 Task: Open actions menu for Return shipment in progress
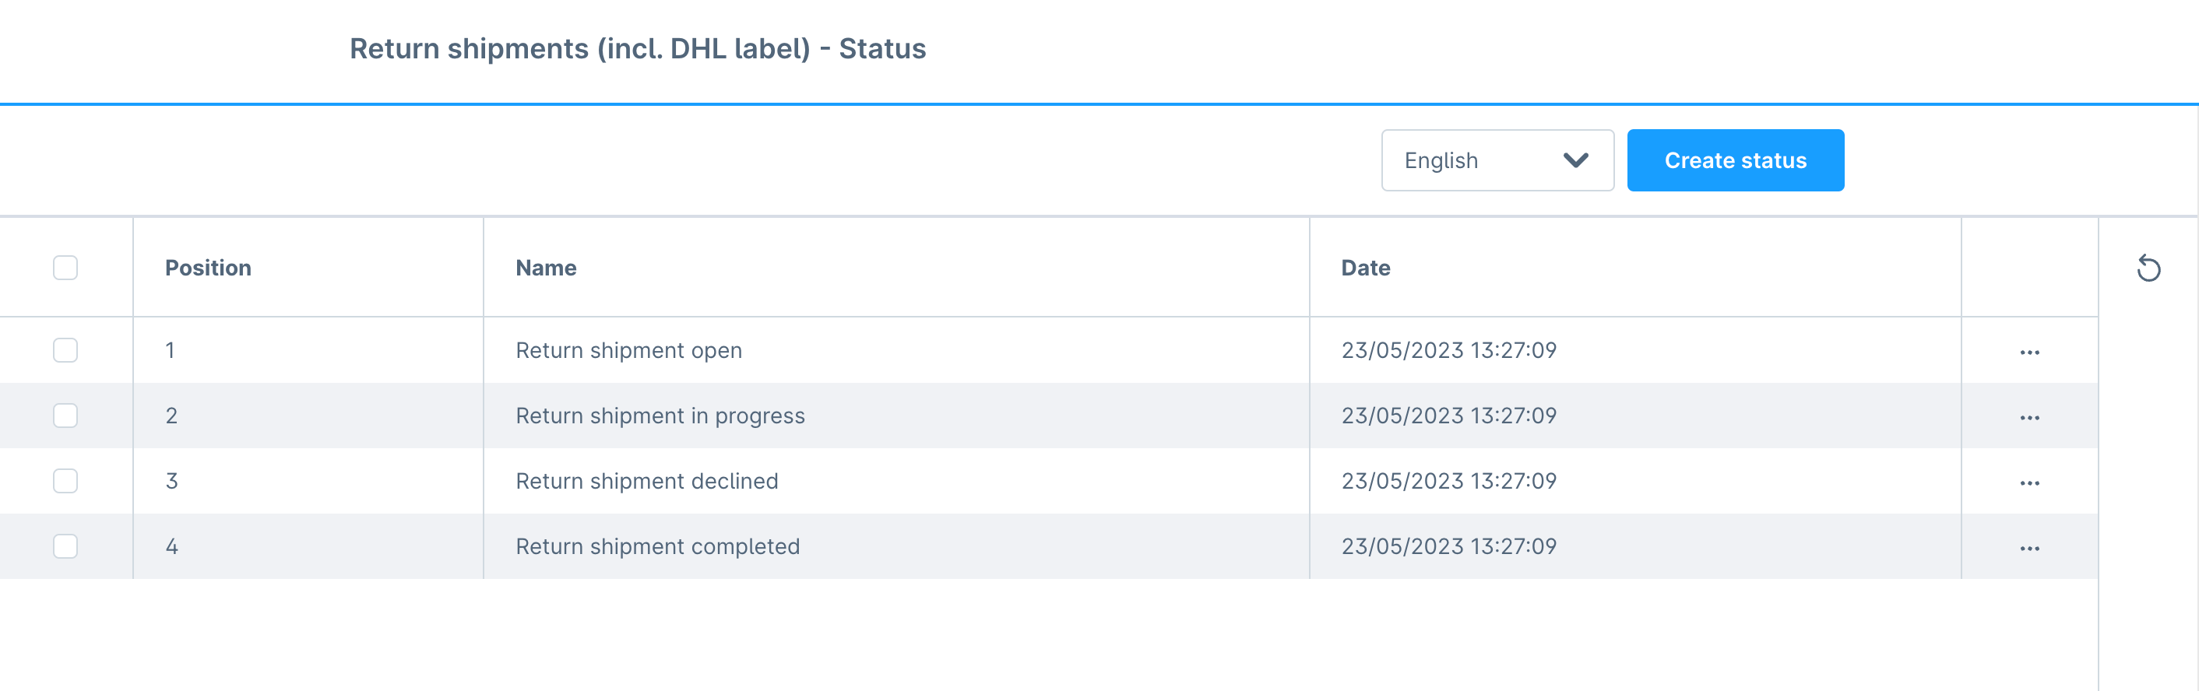(2029, 417)
